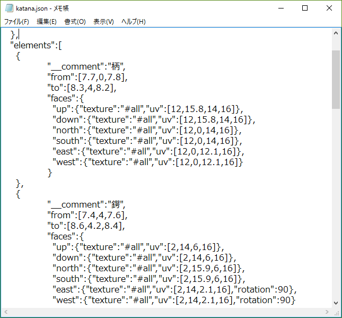
Task: Open the 表示(V) menu
Action: tap(103, 22)
